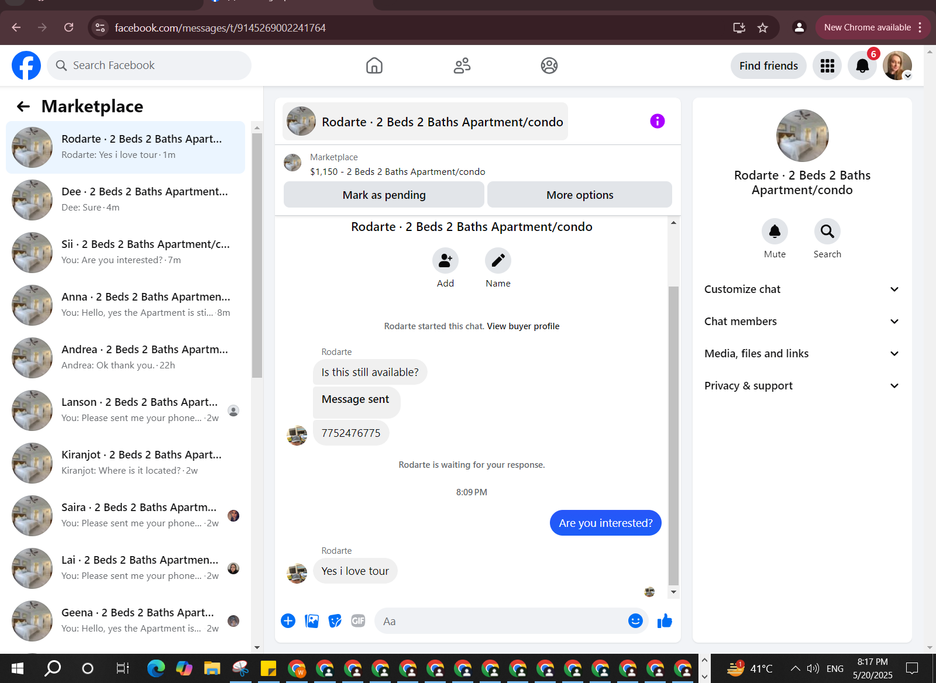Image resolution: width=936 pixels, height=683 pixels.
Task: Open Geena conversation in the list
Action: click(x=126, y=621)
